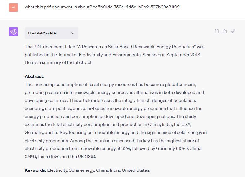245x177 pixels.
Task: Click the chevron arrow beside AskYourPDF
Action: [x=73, y=33]
